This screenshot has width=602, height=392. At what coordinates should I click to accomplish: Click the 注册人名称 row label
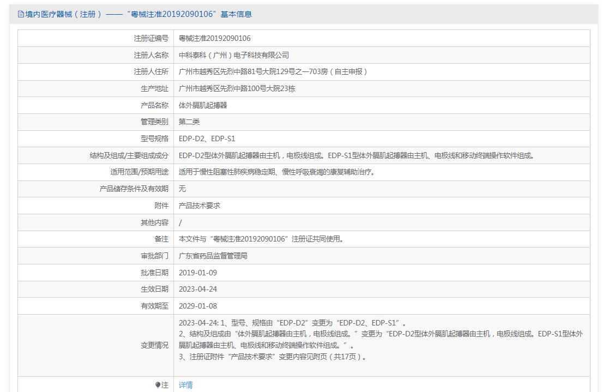coord(151,55)
